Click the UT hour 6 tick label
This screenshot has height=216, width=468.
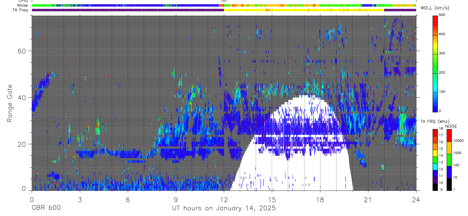tap(128, 200)
